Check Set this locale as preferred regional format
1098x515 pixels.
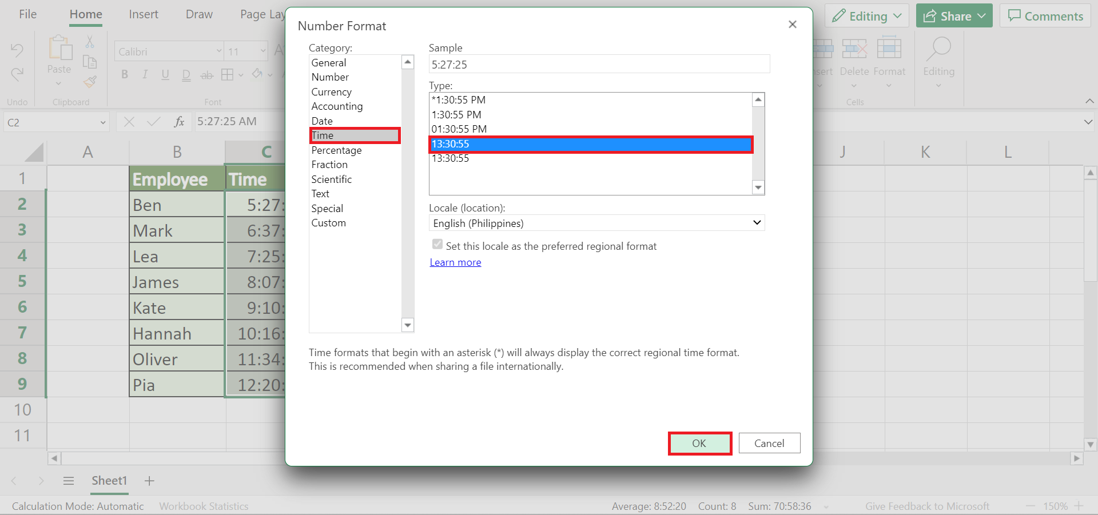click(x=437, y=244)
